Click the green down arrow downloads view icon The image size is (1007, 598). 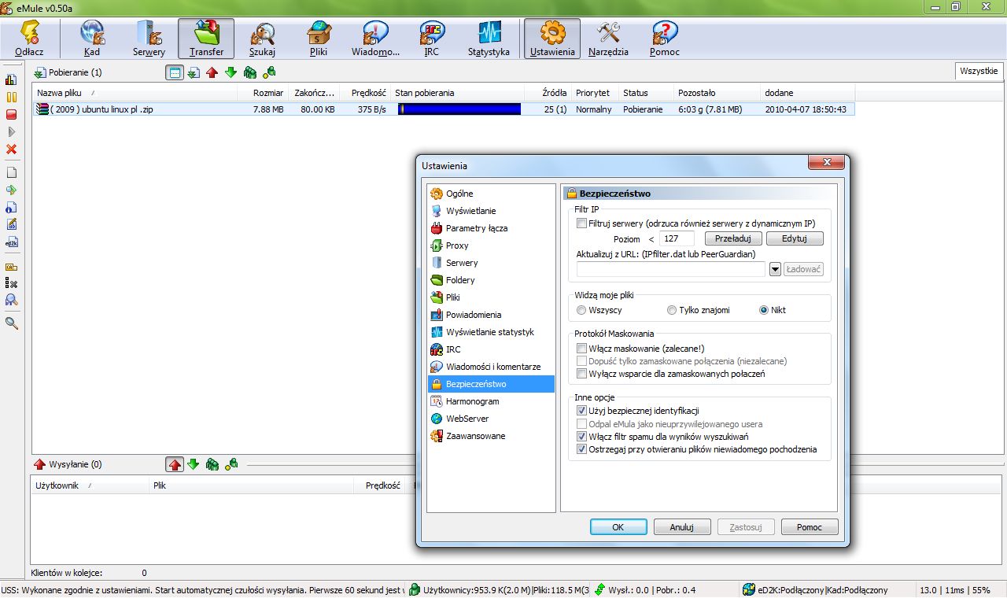231,72
